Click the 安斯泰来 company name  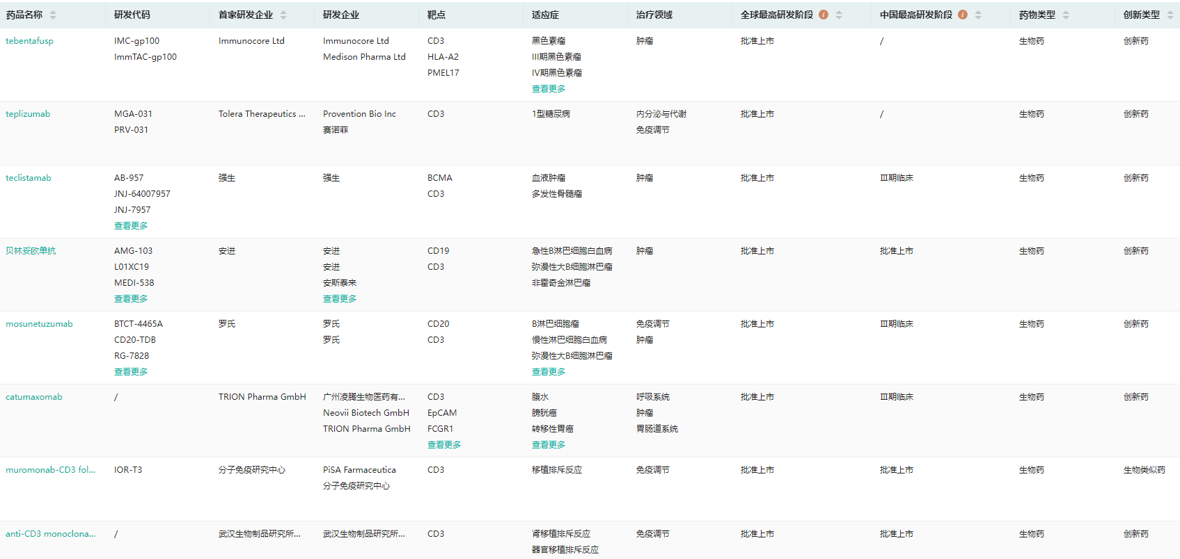340,283
